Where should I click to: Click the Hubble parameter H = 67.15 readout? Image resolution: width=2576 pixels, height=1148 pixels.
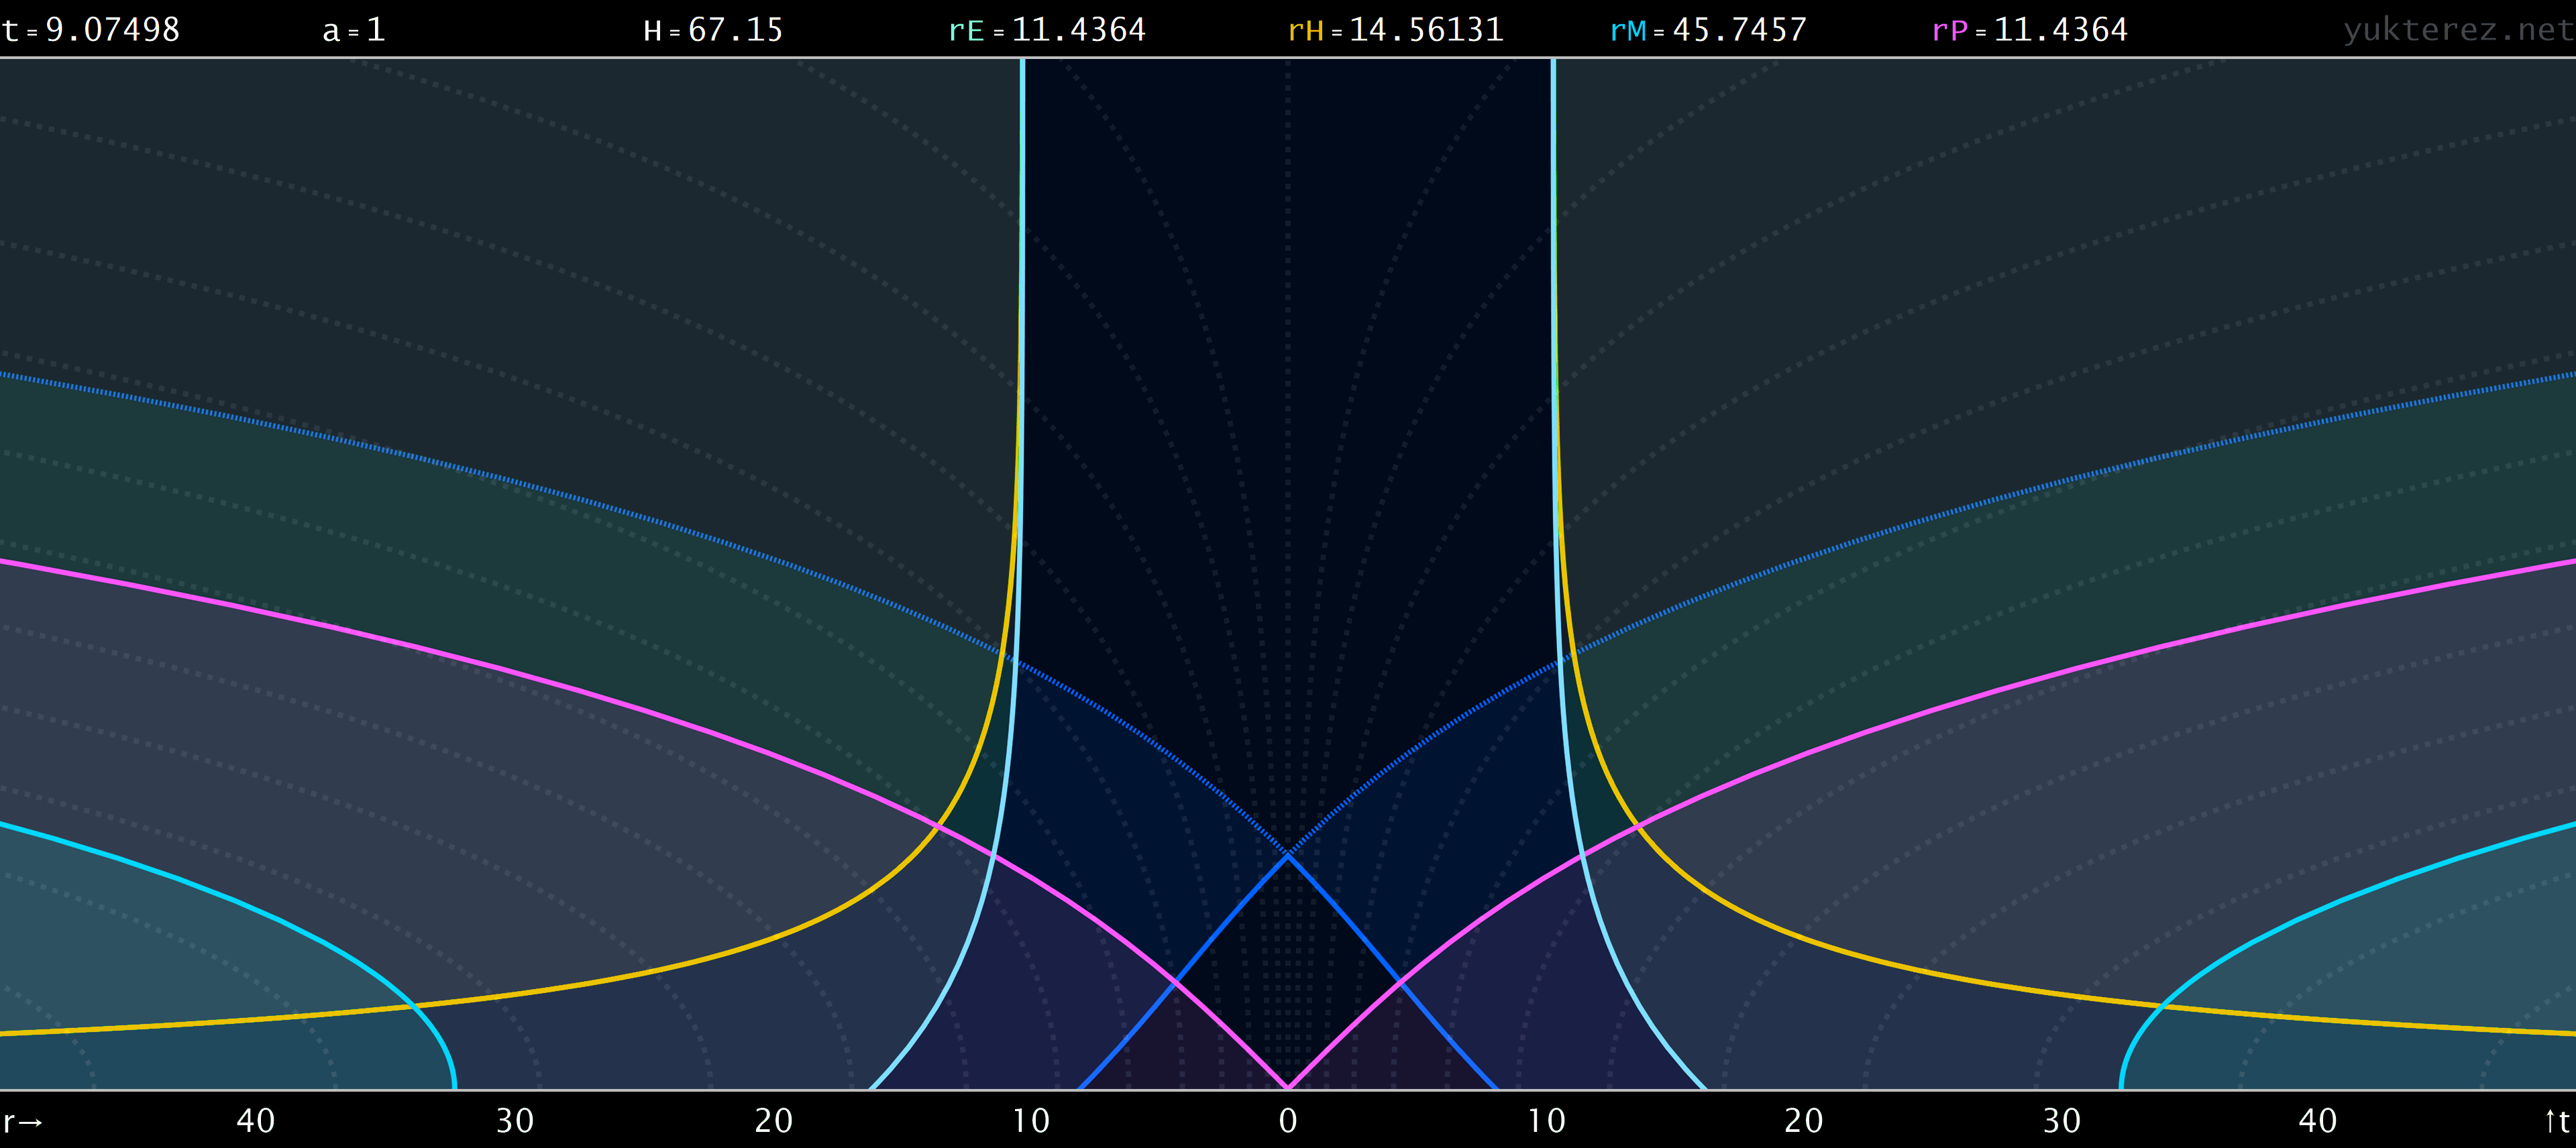pos(713,30)
